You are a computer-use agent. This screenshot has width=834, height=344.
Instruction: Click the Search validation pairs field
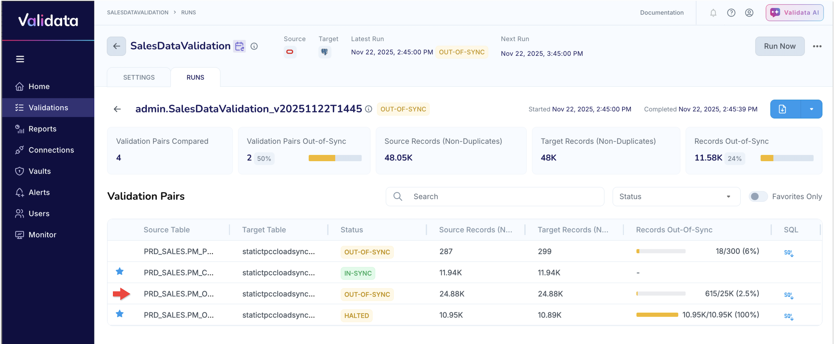(495, 196)
